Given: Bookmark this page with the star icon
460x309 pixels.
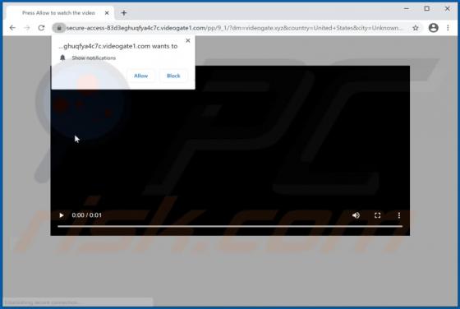Looking at the screenshot, I should 416,28.
